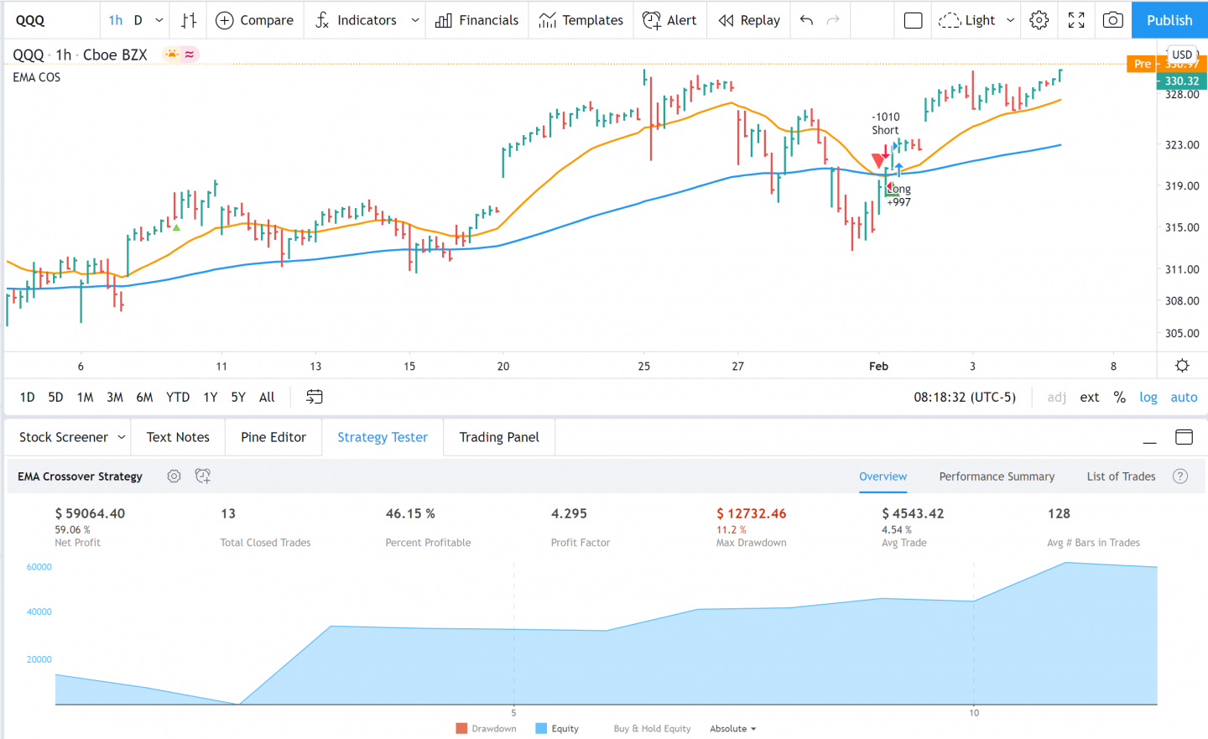Click the go-to-date calendar icon
1208x739 pixels.
pyautogui.click(x=315, y=397)
